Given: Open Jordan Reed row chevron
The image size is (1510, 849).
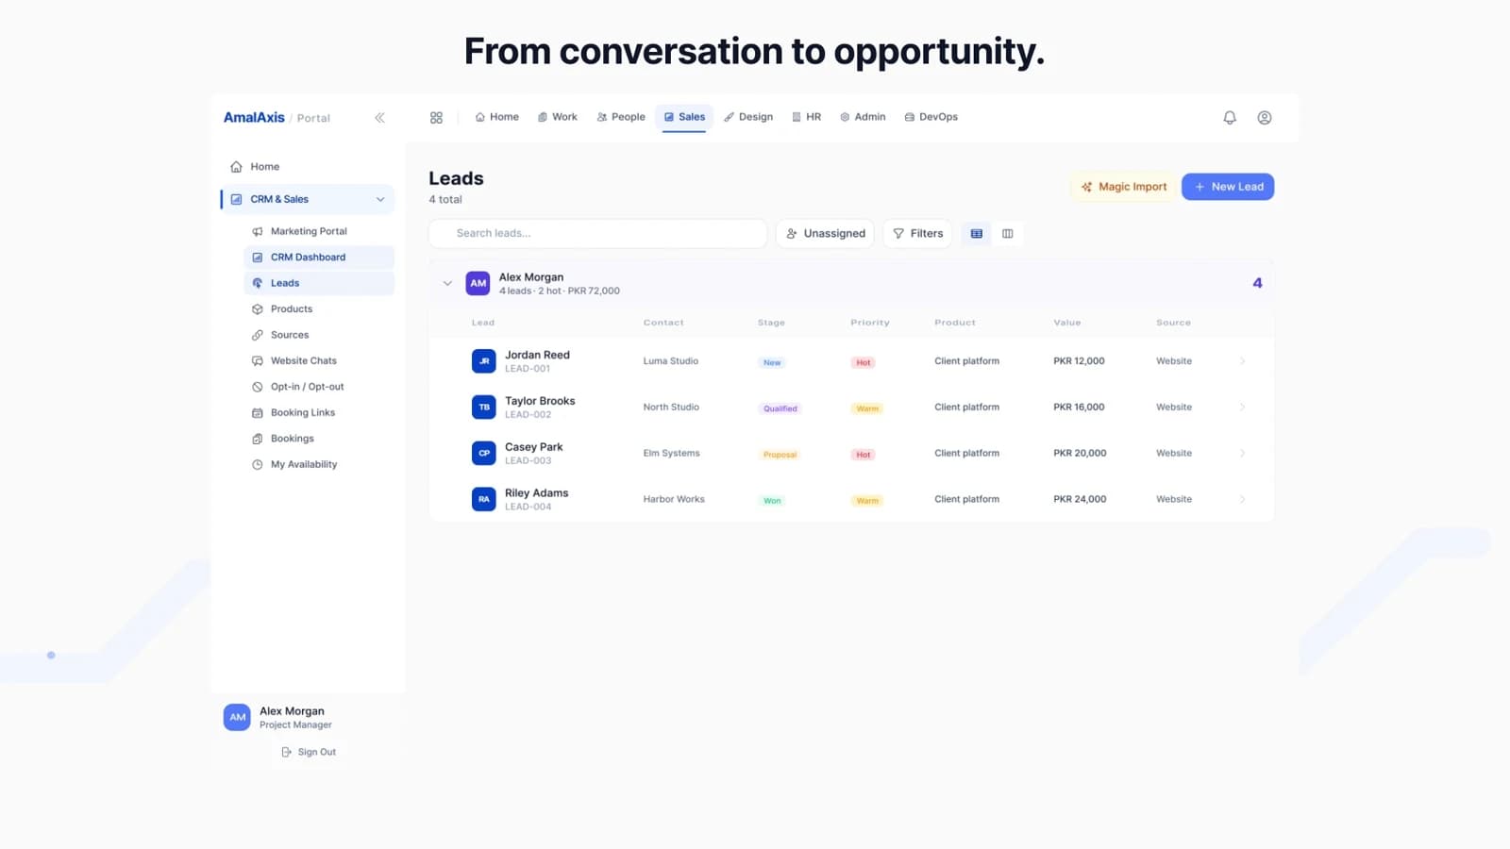Looking at the screenshot, I should click(1242, 361).
